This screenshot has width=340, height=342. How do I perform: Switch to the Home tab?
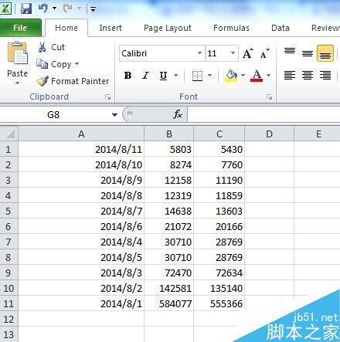pos(66,28)
